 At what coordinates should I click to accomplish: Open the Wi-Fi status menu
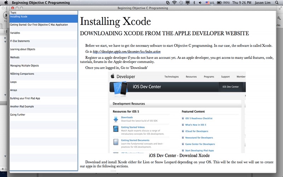(x=174, y=2)
